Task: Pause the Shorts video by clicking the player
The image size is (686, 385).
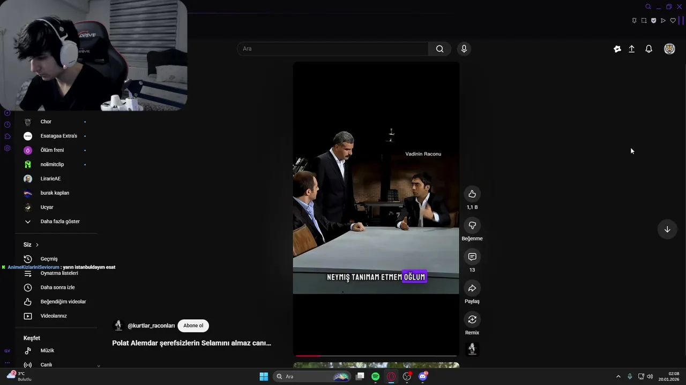Action: click(x=376, y=208)
